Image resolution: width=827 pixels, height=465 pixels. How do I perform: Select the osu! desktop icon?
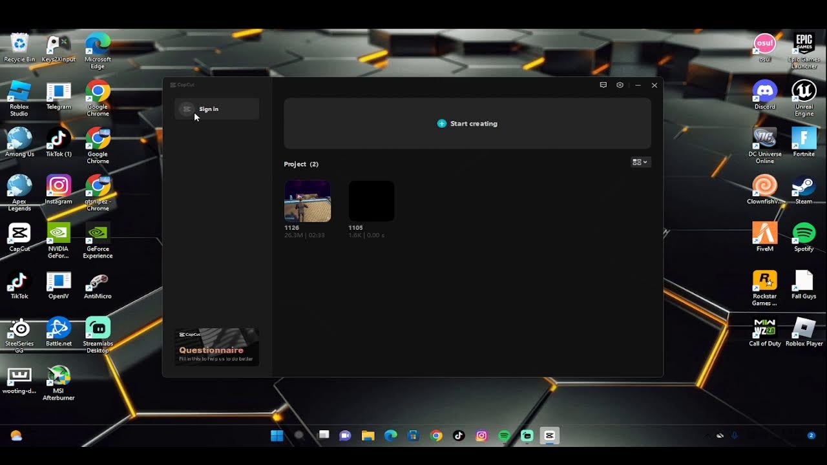[765, 48]
